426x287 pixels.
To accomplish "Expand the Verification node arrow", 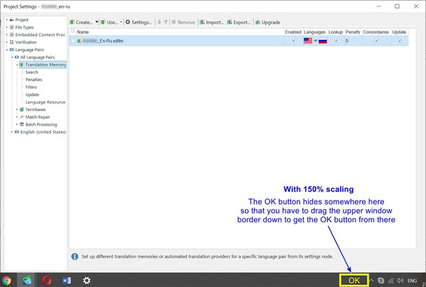I will click(x=7, y=42).
